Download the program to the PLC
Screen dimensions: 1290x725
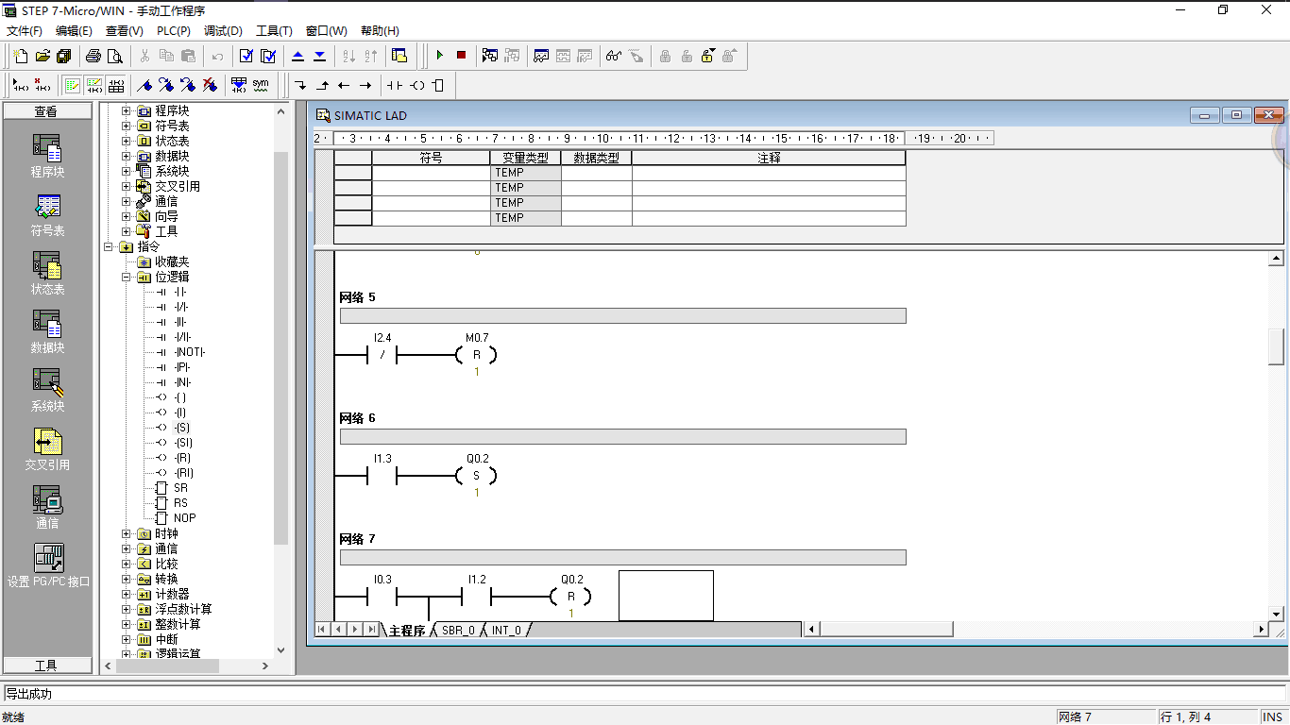[x=320, y=56]
